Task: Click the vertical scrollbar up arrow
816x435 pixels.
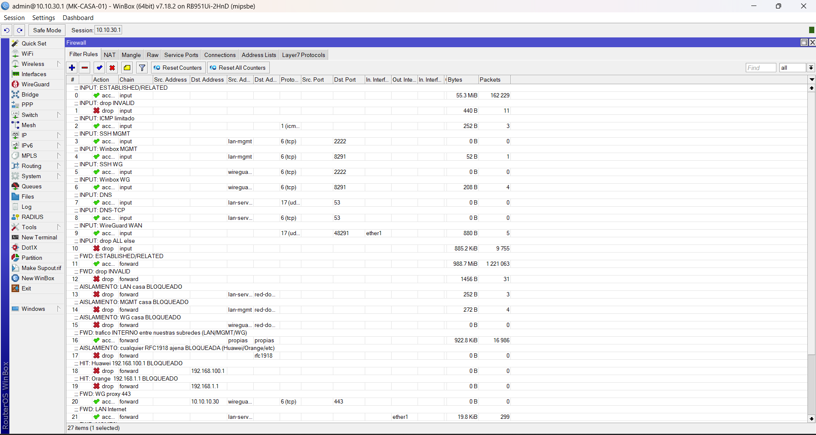Action: (x=812, y=88)
